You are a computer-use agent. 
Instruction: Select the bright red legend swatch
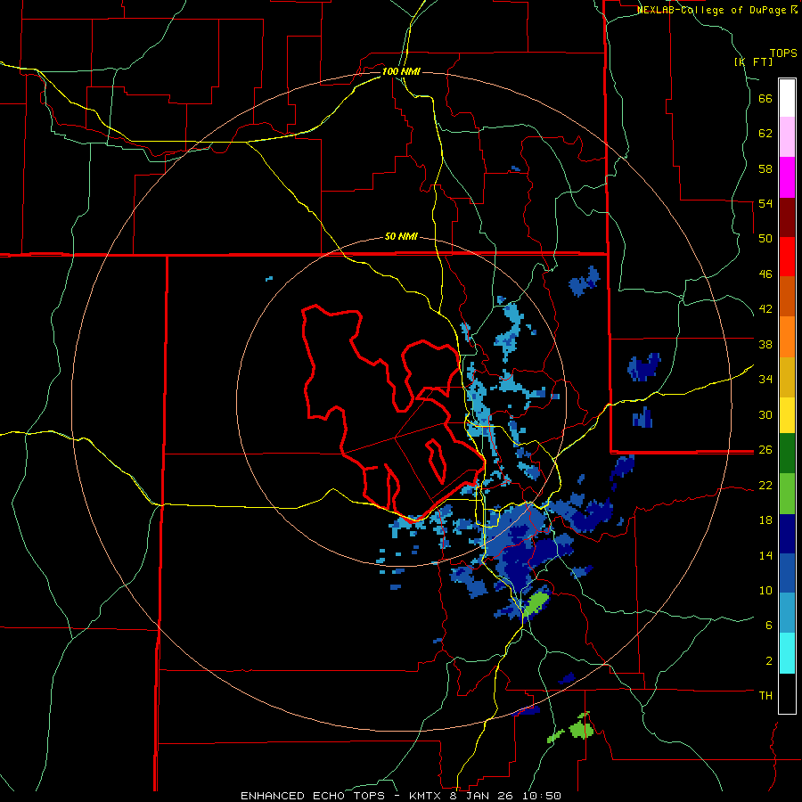[787, 257]
